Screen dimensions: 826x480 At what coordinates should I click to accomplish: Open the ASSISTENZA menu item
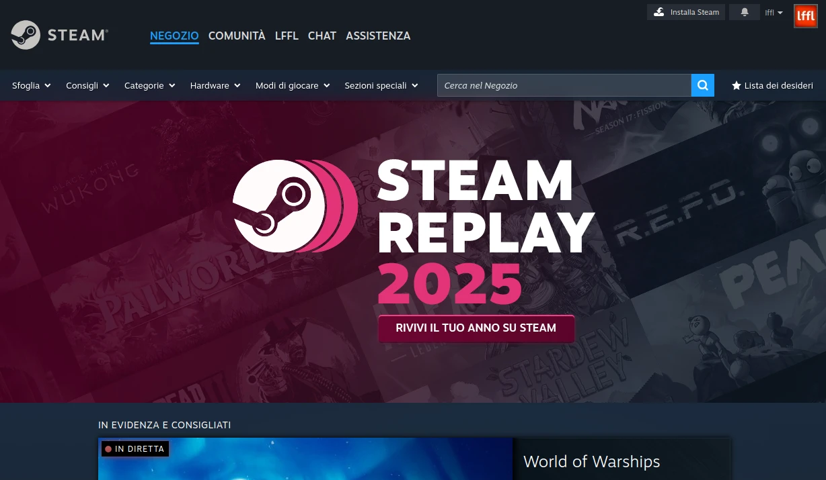[x=378, y=36]
